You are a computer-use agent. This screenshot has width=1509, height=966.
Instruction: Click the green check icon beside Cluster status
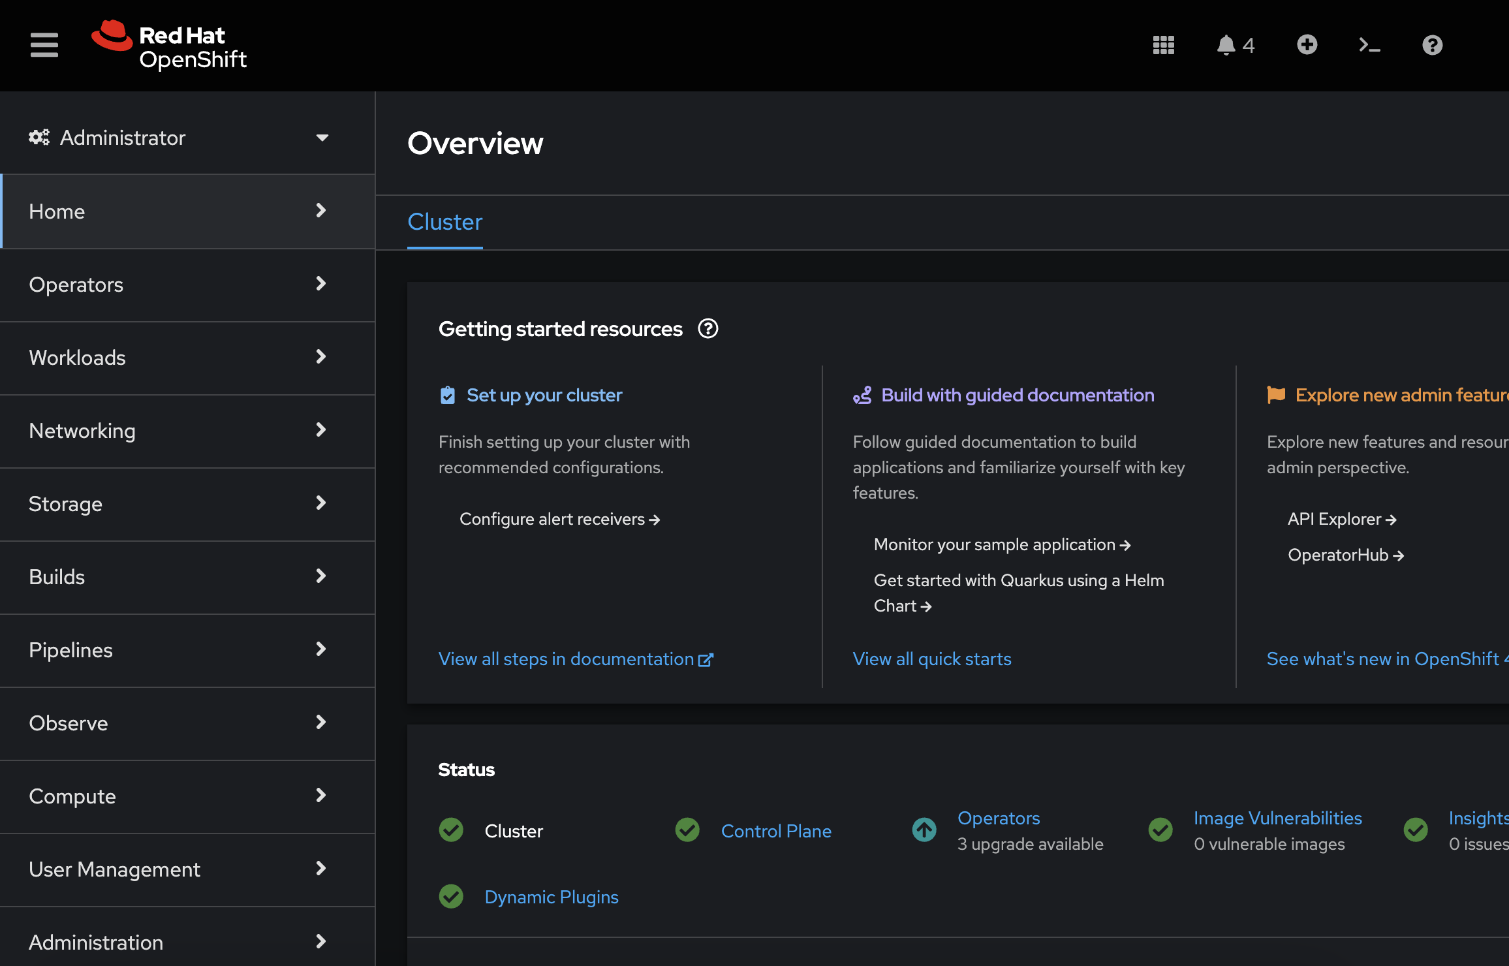[451, 830]
